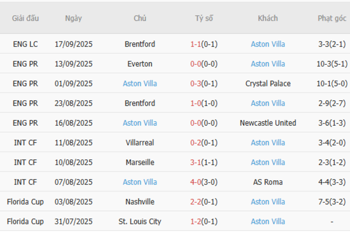Click Newcastle United team name
This screenshot has width=350, height=234.
pos(268,123)
